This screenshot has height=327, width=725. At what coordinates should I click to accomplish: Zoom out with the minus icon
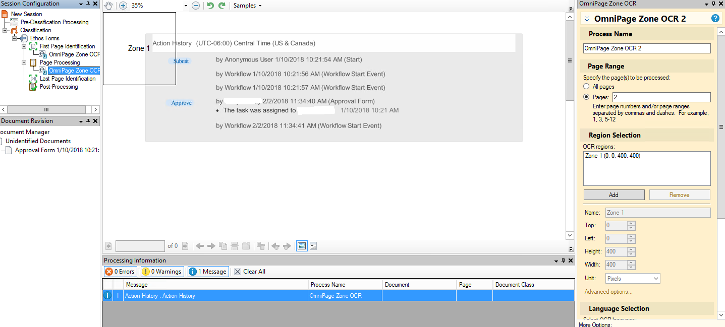point(196,6)
